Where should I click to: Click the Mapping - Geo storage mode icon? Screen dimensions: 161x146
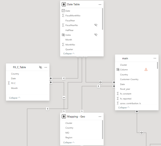pos(64,116)
